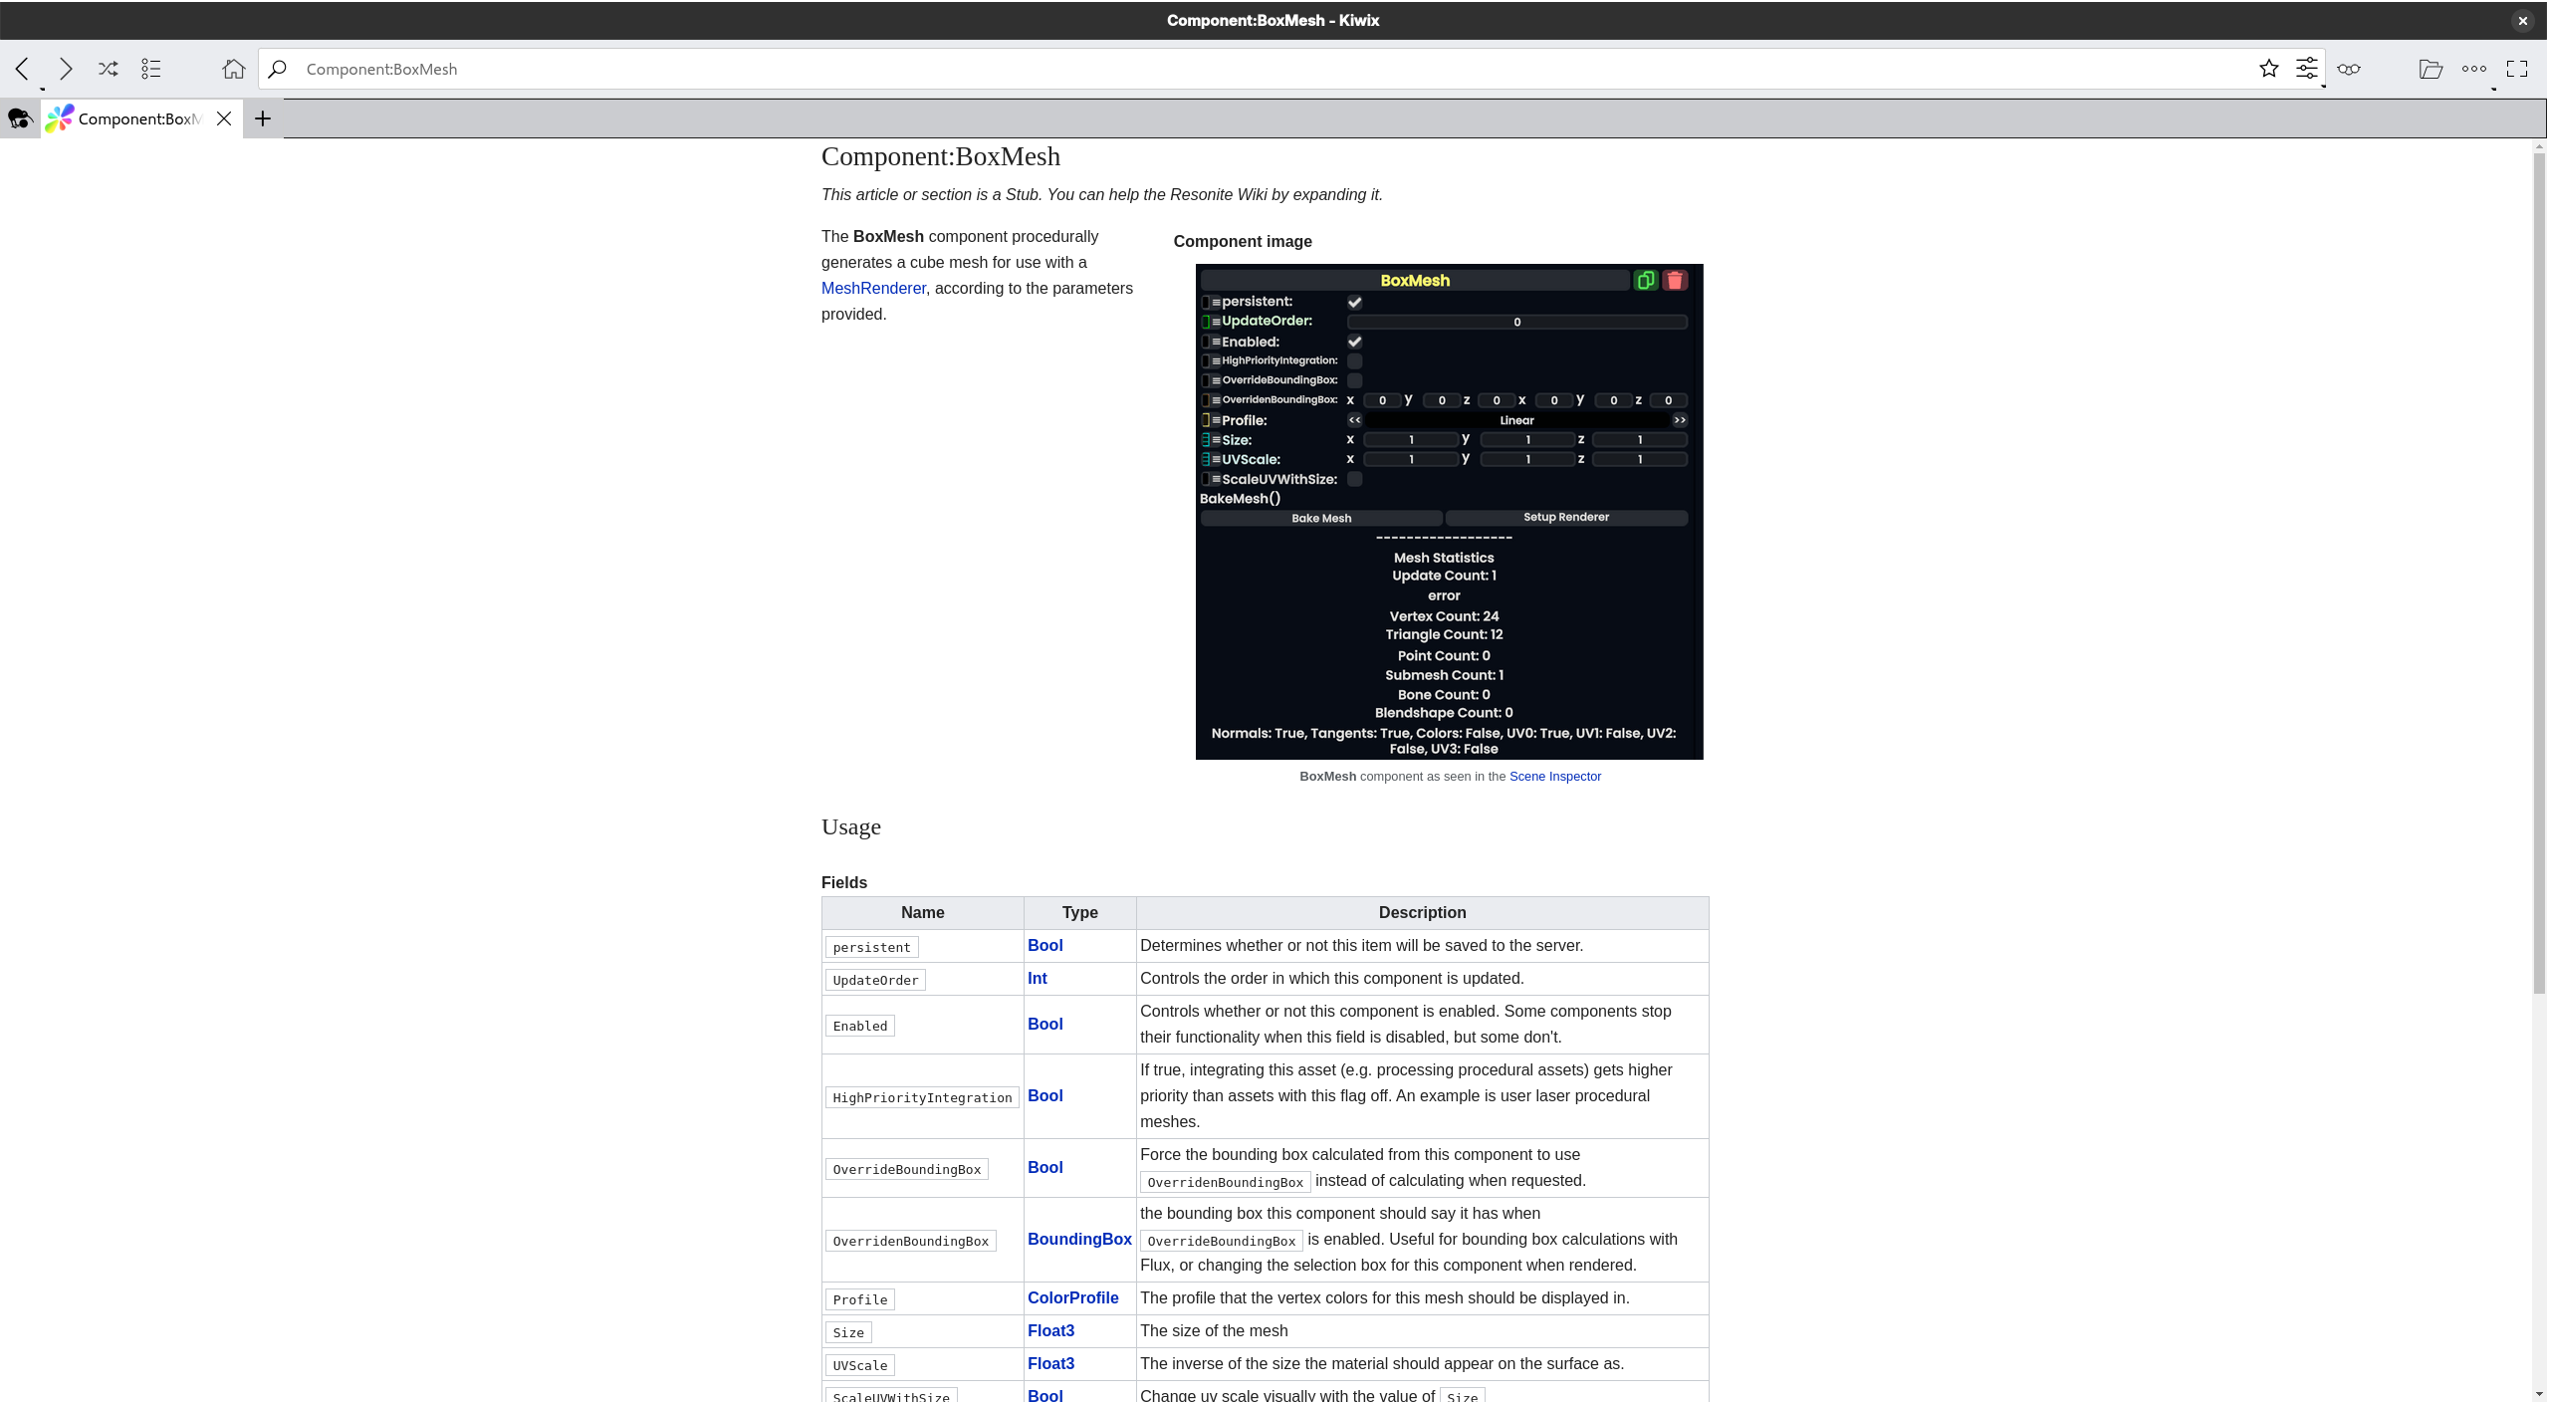Click the back navigation arrow
Viewport: 2549px width, 1402px height.
[x=23, y=69]
